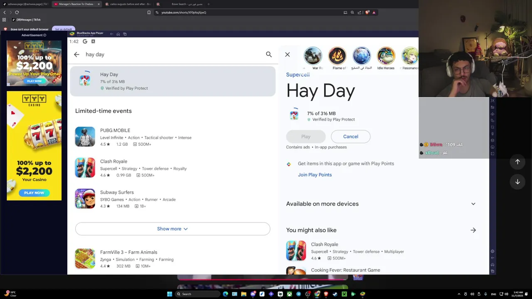
Task: Click the BlueStacks sidebar screenshot icon
Action: point(493,107)
